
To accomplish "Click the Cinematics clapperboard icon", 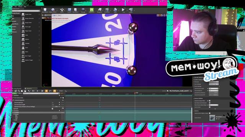I will [x=107, y=10].
